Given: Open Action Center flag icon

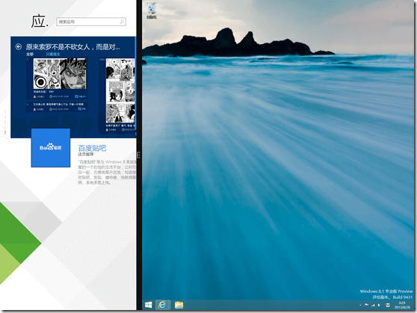Looking at the screenshot, I should click(366, 305).
